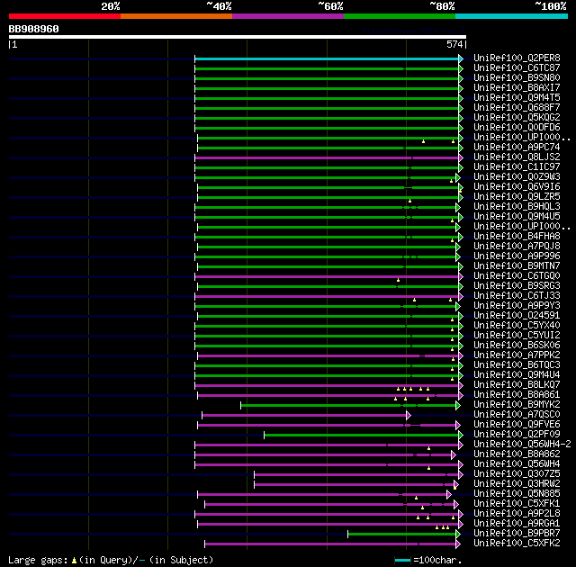
Task: Select hit label UniRef100_O24591
Action: click(517, 316)
